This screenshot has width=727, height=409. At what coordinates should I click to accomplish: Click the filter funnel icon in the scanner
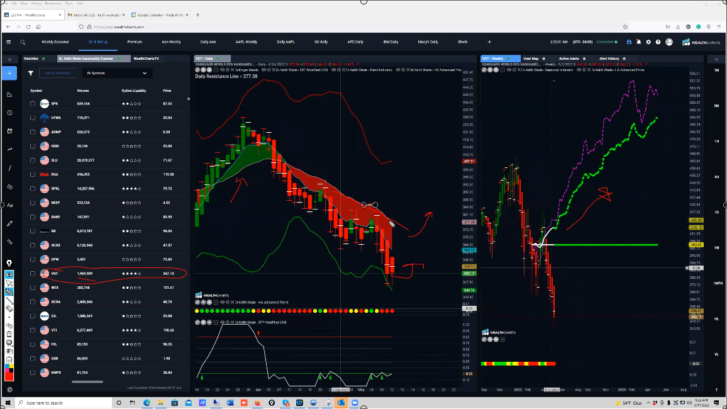pyautogui.click(x=31, y=73)
